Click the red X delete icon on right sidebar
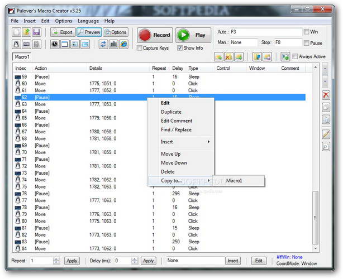Image resolution: width=343 pixels, height=279 pixels. [326, 95]
